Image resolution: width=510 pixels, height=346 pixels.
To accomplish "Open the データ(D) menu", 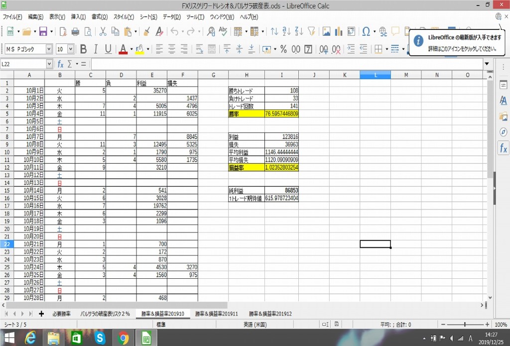I will coord(171,17).
